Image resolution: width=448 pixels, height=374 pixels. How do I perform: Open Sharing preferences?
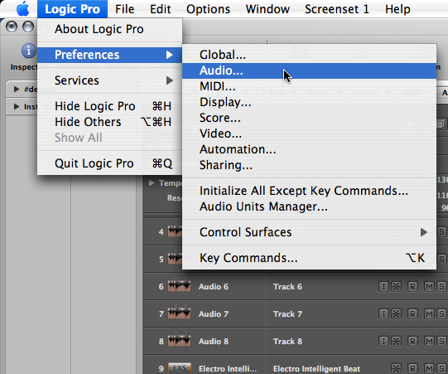pyautogui.click(x=309, y=165)
